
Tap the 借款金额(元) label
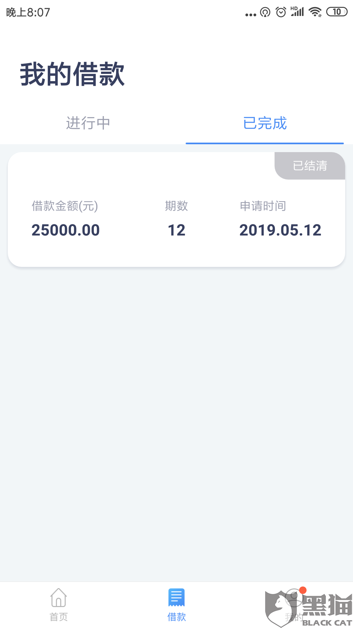point(65,206)
